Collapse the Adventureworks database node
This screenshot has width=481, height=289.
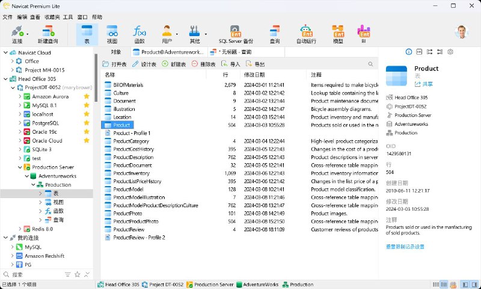tap(26, 176)
